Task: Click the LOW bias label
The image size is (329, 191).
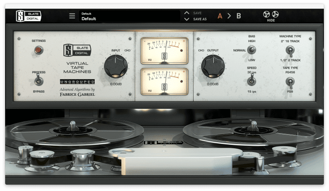Action: coord(251,60)
